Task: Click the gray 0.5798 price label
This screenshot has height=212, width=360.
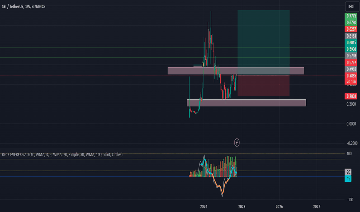Action: click(351, 56)
